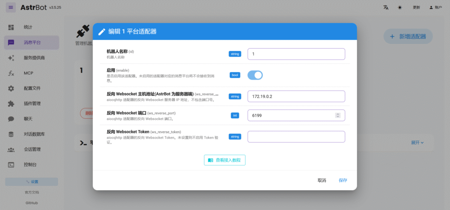Viewport: 450px width, 210px height.
Task: Focus the Websocket Token input field
Action: coord(296,137)
